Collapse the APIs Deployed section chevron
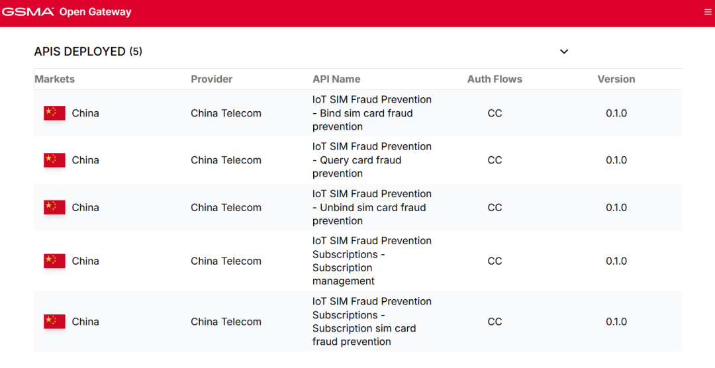 (x=564, y=52)
